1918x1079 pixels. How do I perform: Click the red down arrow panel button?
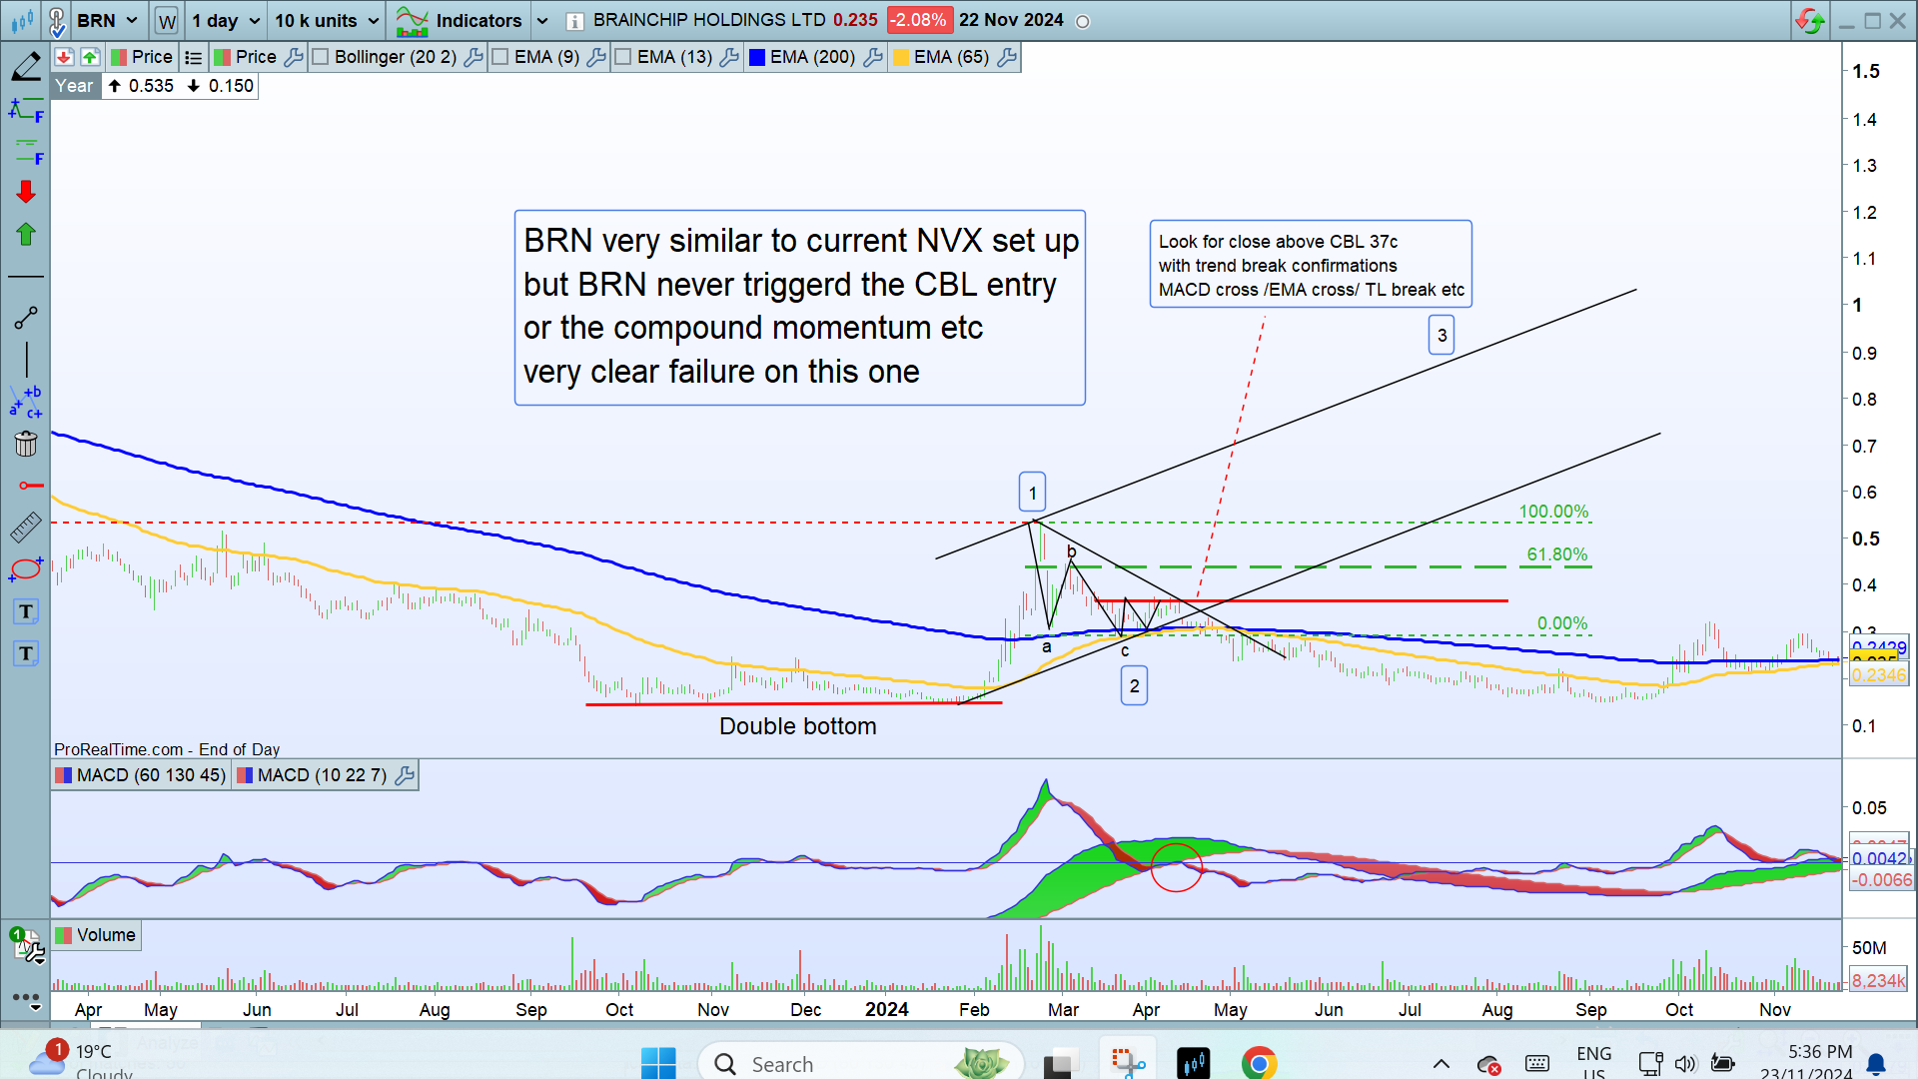(64, 57)
